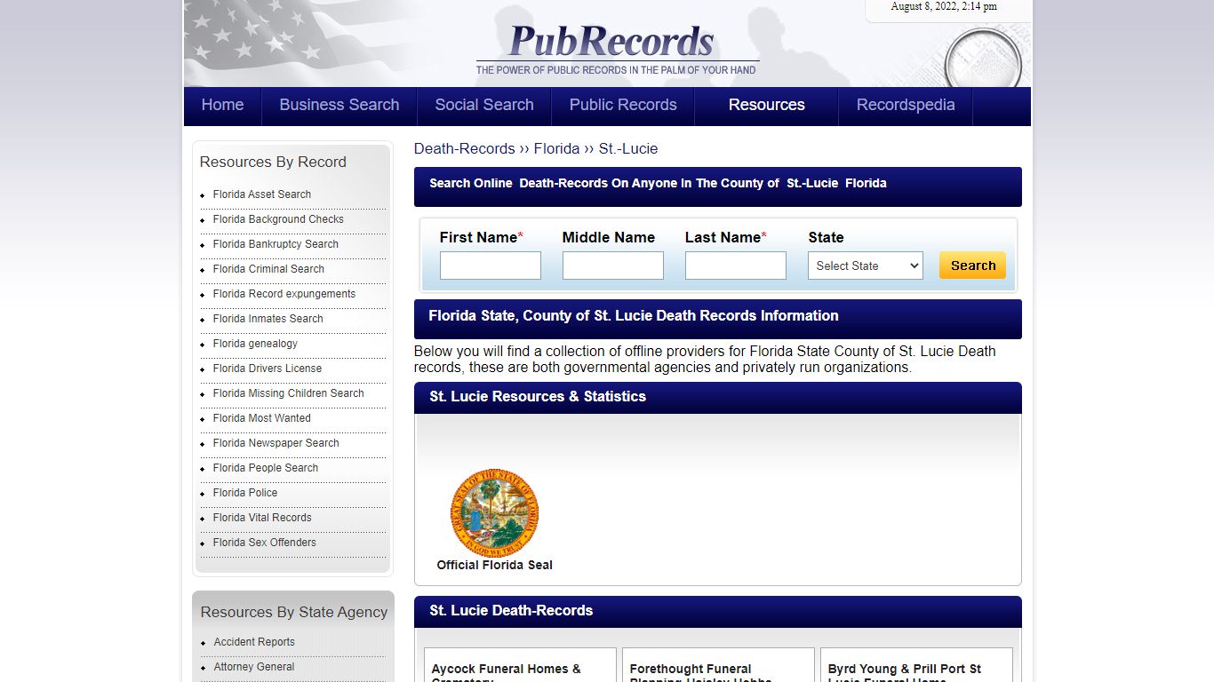Click the Byrd Young & Prill Port St Lucie card
This screenshot has height=682, width=1214.
[916, 666]
